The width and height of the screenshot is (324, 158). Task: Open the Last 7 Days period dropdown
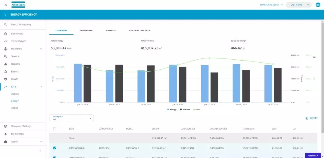pyautogui.click(x=298, y=5)
